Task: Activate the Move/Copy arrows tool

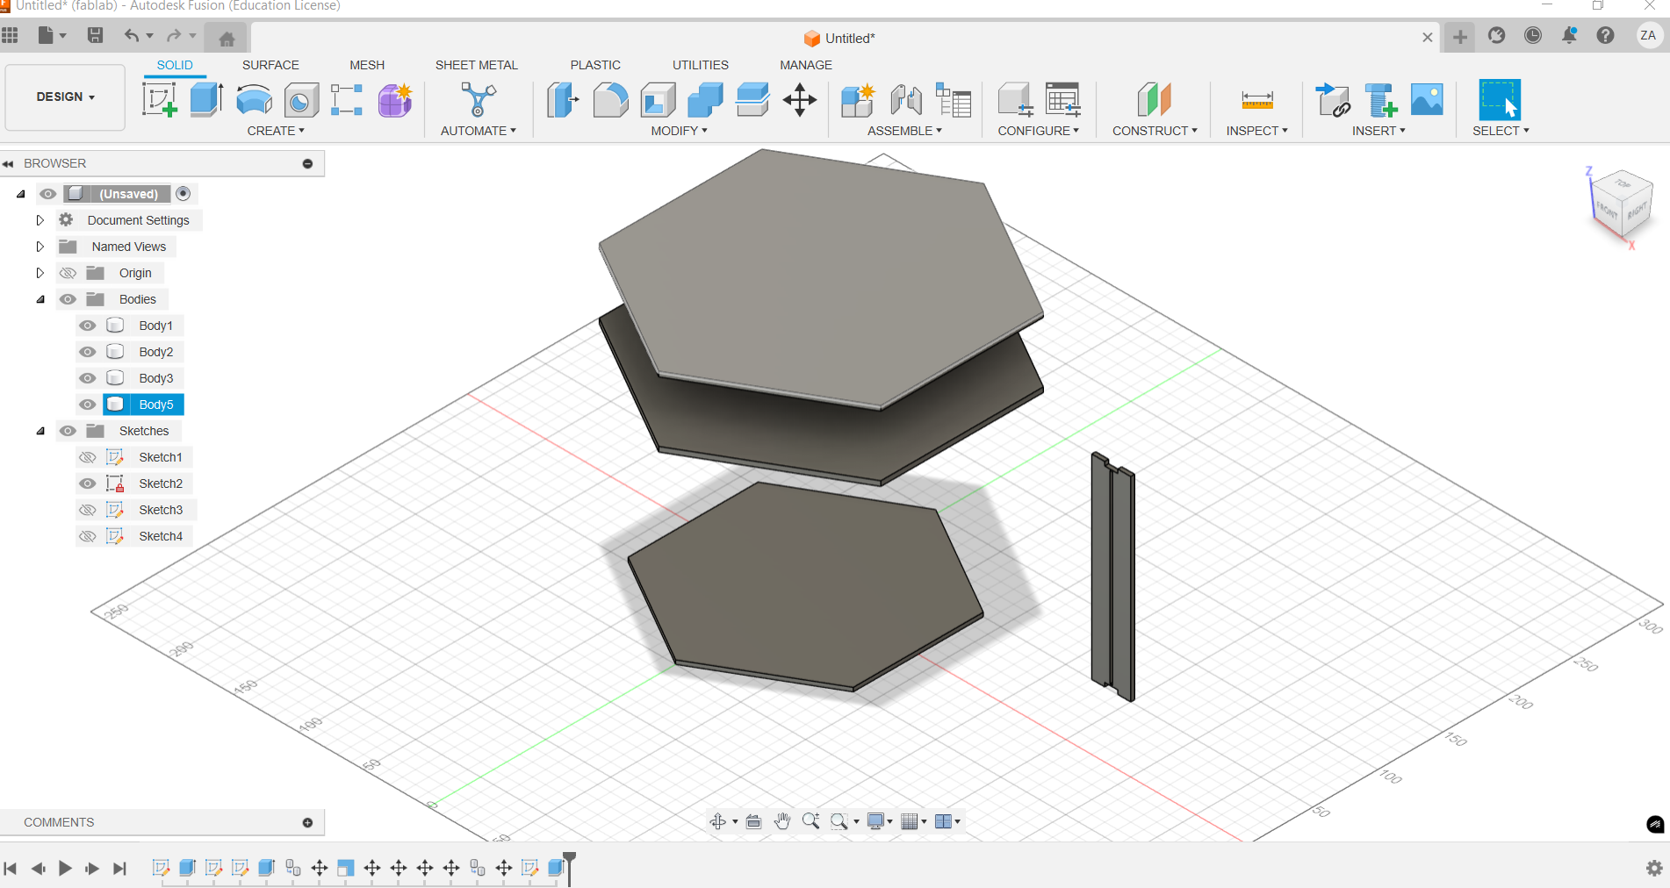Action: 800,100
